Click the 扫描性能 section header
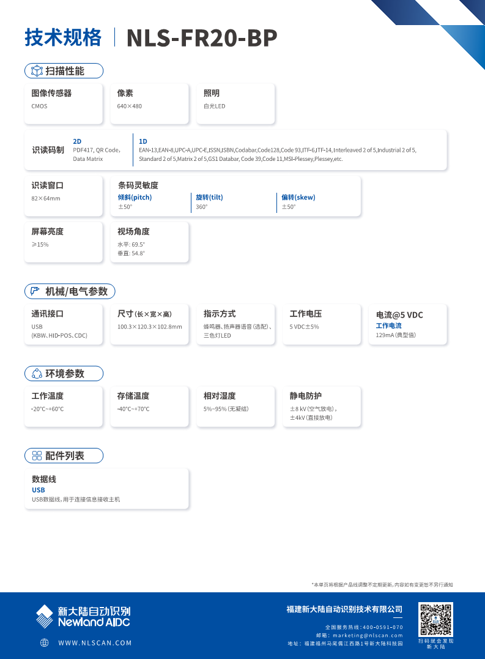The height and width of the screenshot is (659, 485). pyautogui.click(x=64, y=71)
